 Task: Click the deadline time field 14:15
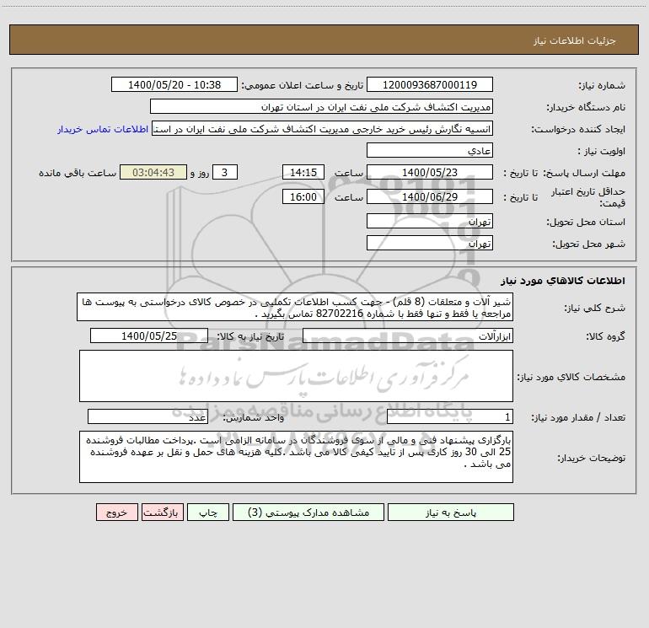click(303, 172)
